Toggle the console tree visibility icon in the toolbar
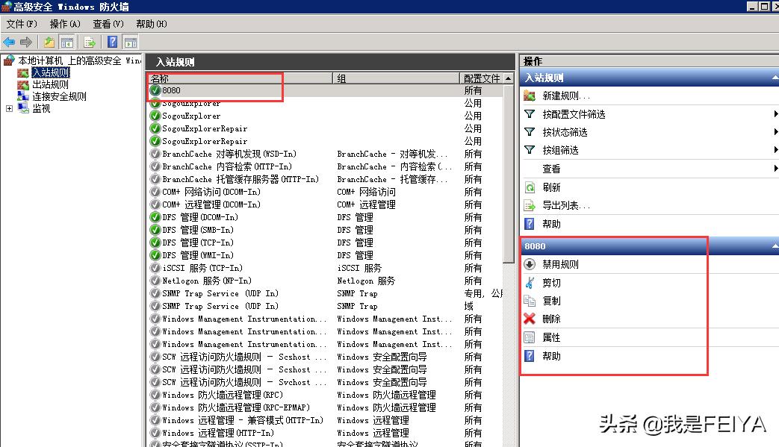This screenshot has width=779, height=447. click(x=67, y=42)
